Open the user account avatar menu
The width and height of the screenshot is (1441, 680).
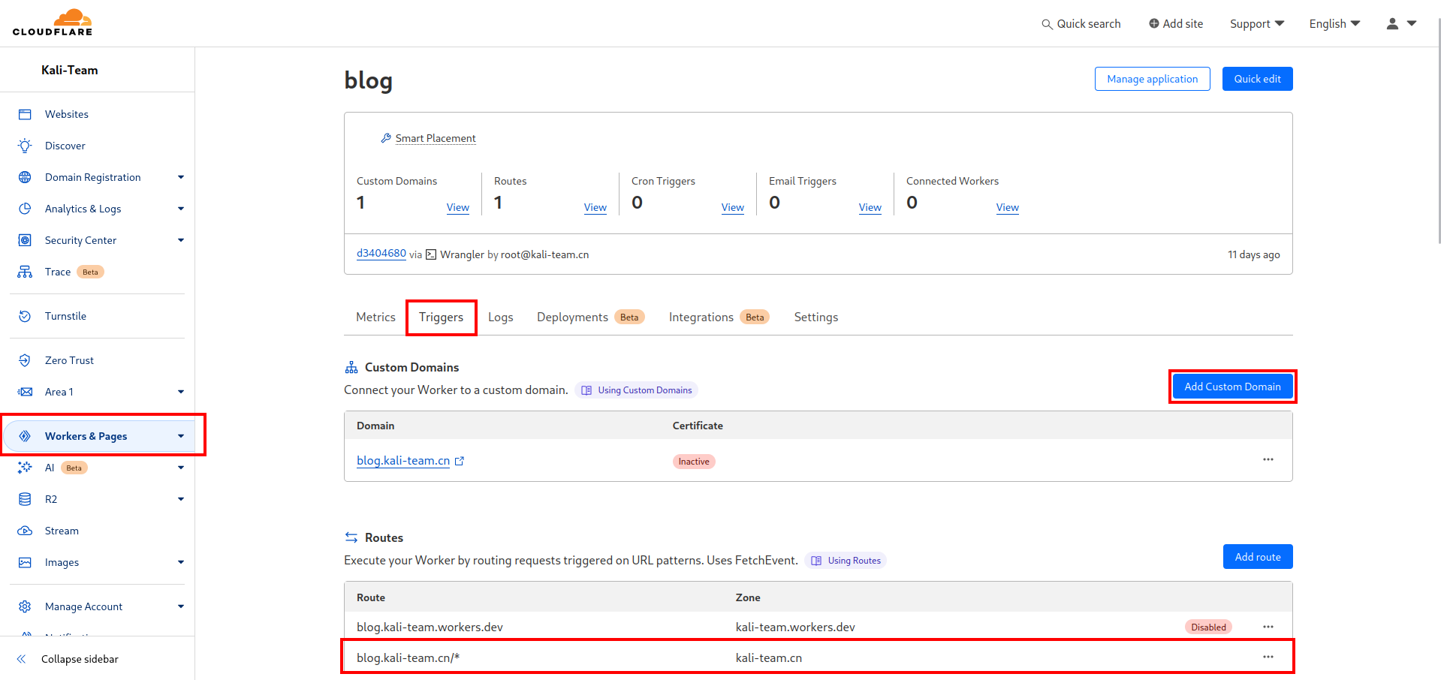1400,23
